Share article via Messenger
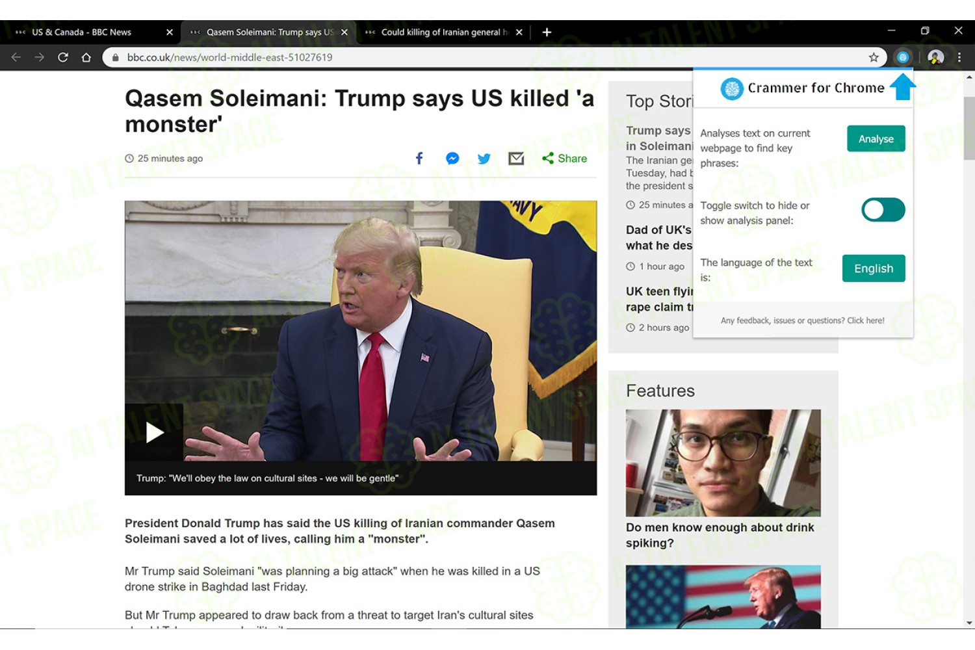The height and width of the screenshot is (650, 975). pyautogui.click(x=452, y=158)
